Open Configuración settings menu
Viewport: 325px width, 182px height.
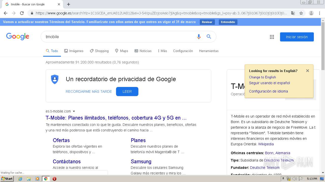(183, 51)
